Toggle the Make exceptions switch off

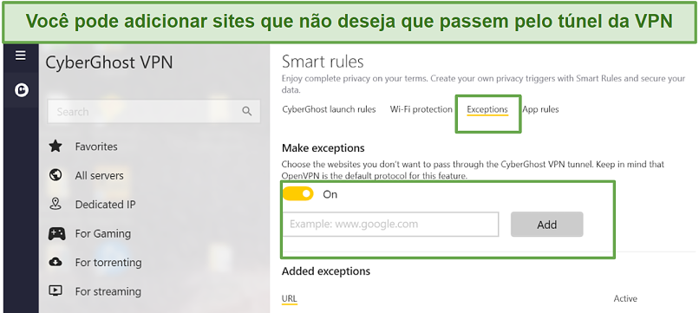[x=297, y=194]
